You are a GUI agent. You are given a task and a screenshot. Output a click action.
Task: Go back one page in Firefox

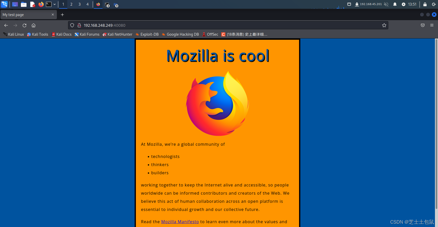(6, 25)
